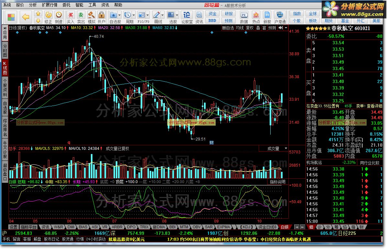Click the 指数 index button
The height and width of the screenshot is (249, 387).
tap(297, 14)
